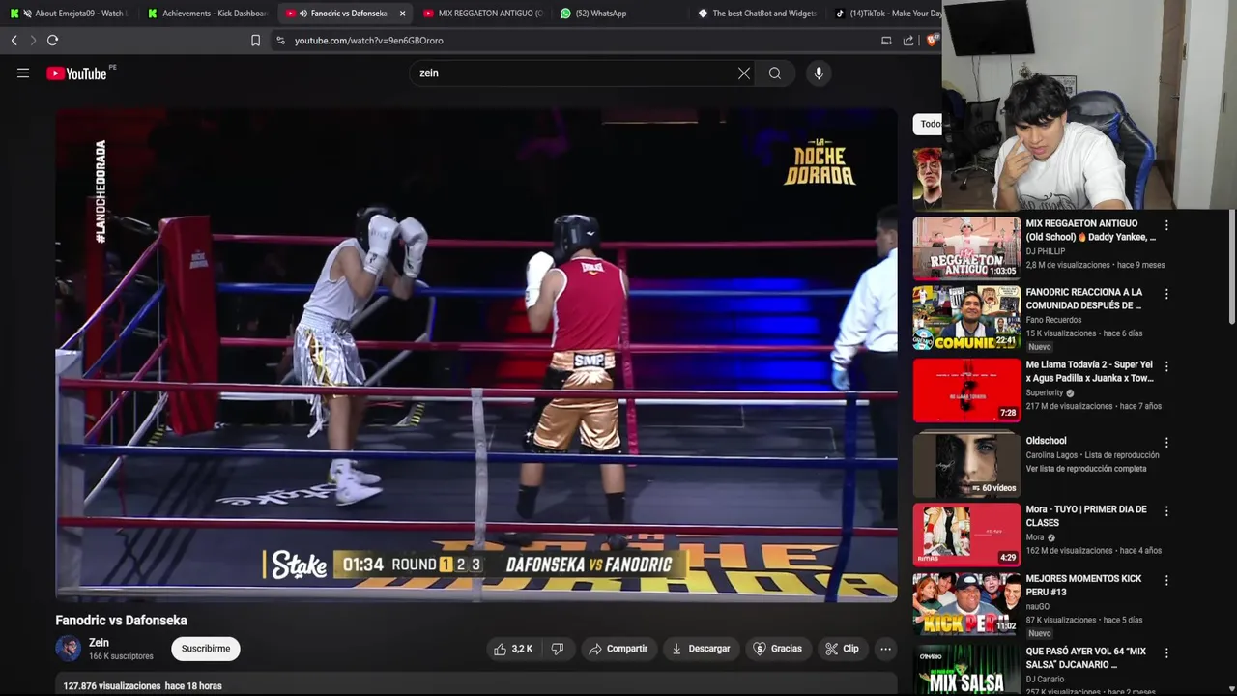This screenshot has width=1237, height=696.
Task: Open Zein channel avatar
Action: 69,649
